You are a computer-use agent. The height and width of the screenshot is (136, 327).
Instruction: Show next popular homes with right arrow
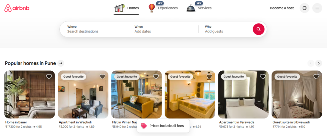[x=319, y=63]
